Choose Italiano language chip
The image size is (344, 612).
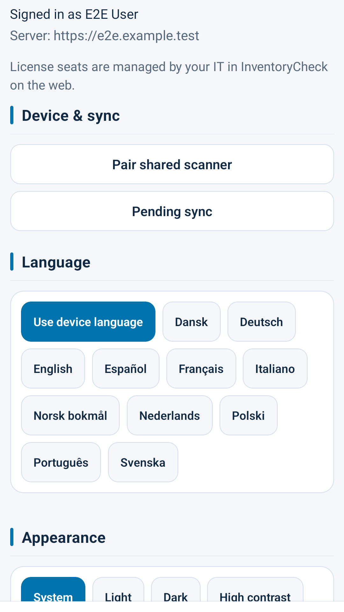(x=275, y=368)
